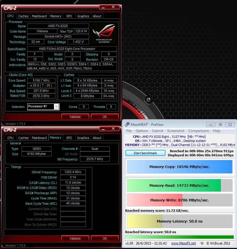Click the Specification AMD FX(tm)-8320 field
Screen dimensions: 237x249
[x=72, y=49]
